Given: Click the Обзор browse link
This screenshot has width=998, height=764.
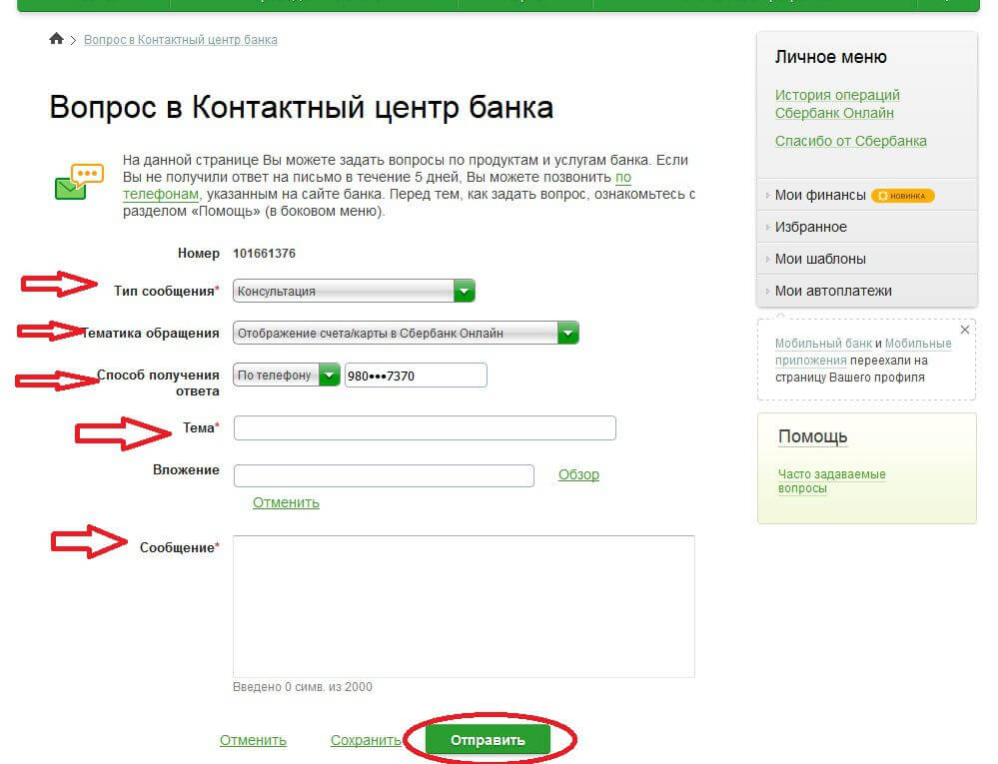Looking at the screenshot, I should click(578, 474).
